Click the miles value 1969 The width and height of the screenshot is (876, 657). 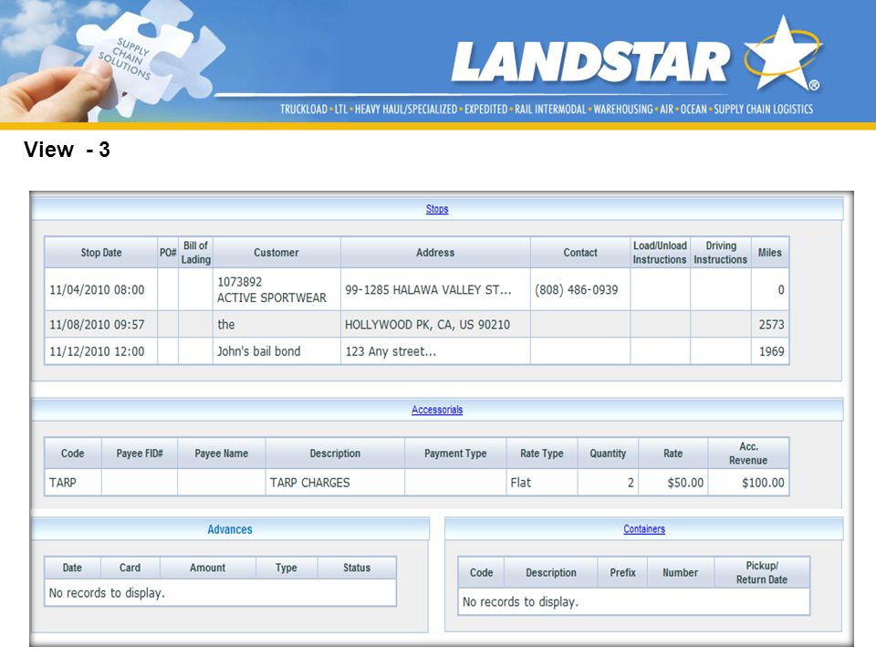772,351
